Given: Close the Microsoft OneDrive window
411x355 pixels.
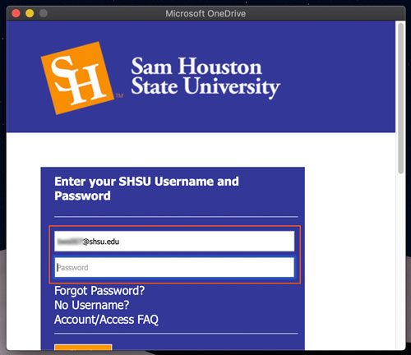Looking at the screenshot, I should click(16, 13).
